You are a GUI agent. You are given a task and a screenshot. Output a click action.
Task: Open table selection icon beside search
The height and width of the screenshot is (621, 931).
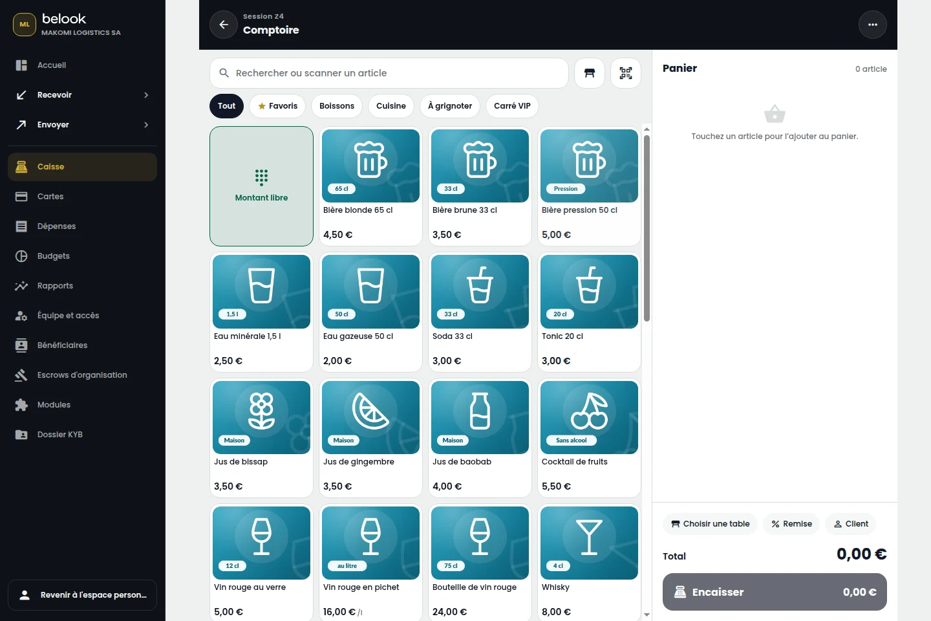pos(590,73)
